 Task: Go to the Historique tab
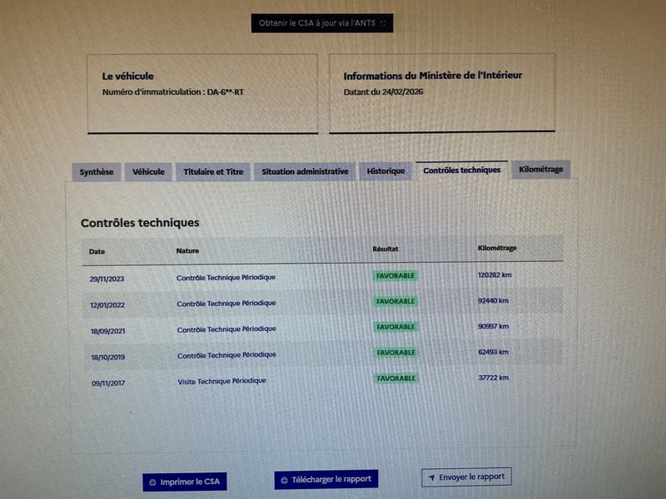[x=385, y=171]
